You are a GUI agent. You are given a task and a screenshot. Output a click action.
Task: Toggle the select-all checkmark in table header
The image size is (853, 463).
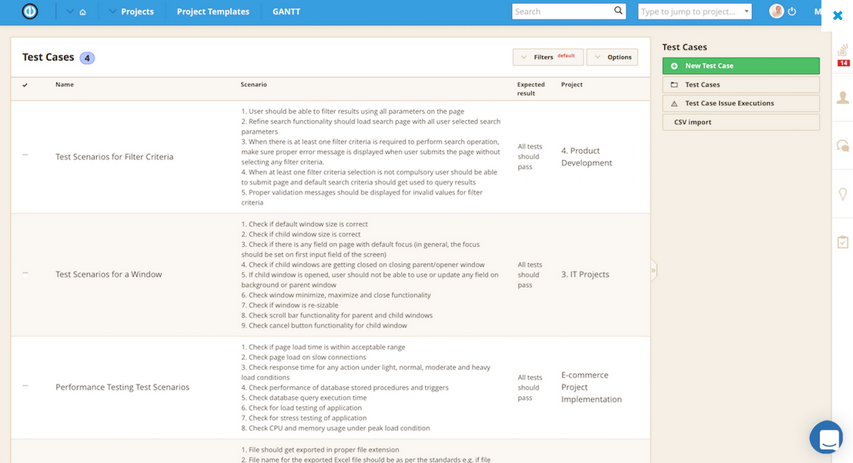click(x=25, y=85)
